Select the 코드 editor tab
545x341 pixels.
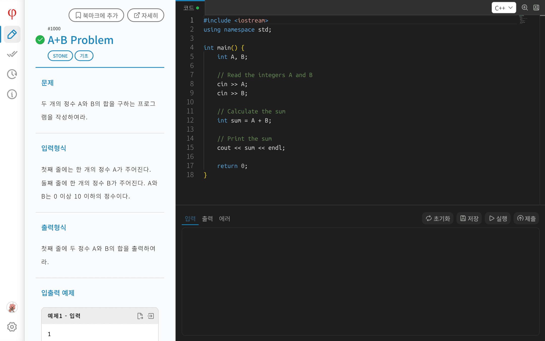click(191, 8)
